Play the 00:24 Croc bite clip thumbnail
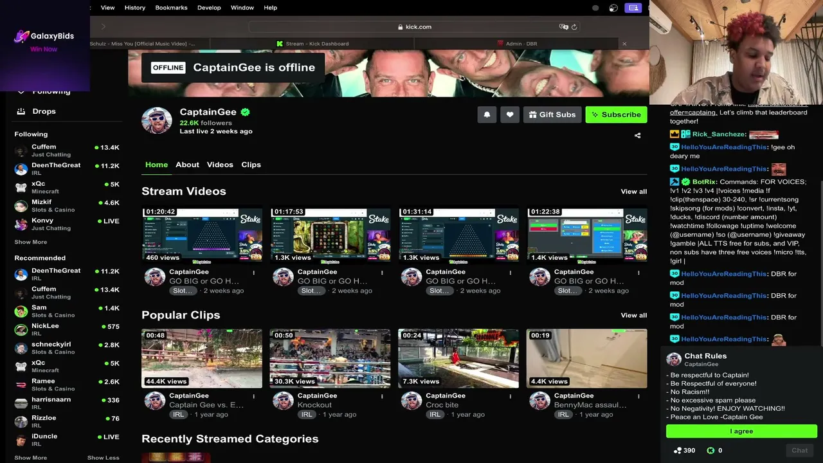This screenshot has height=463, width=823. [x=458, y=358]
